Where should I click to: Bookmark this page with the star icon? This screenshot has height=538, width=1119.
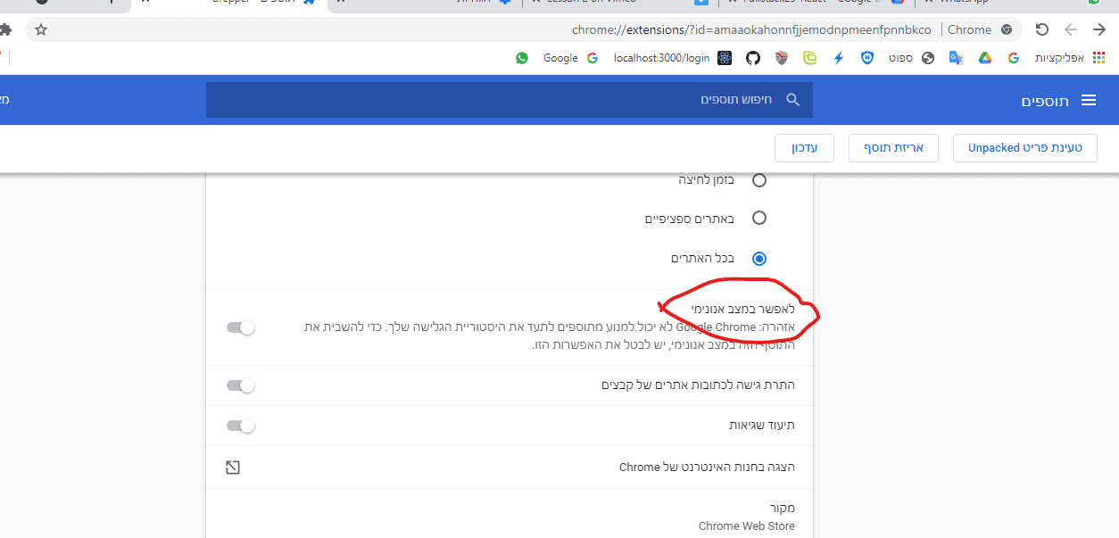click(x=40, y=29)
